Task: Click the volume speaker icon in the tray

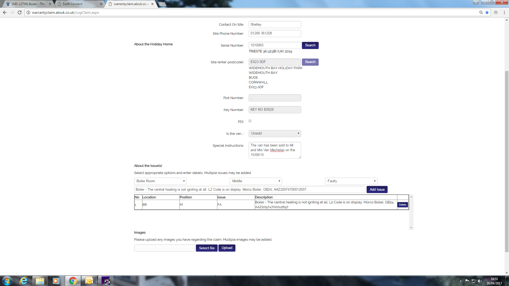Action: [x=480, y=281]
